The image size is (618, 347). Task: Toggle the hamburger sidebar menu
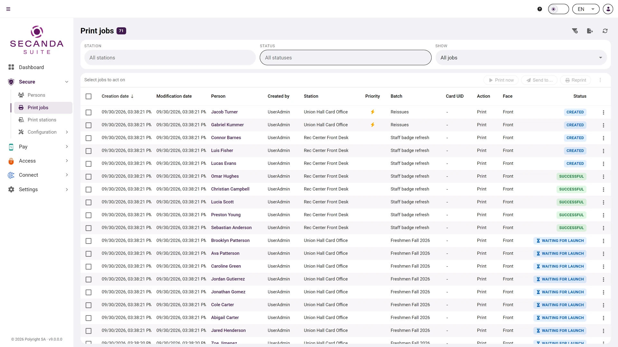(8, 9)
